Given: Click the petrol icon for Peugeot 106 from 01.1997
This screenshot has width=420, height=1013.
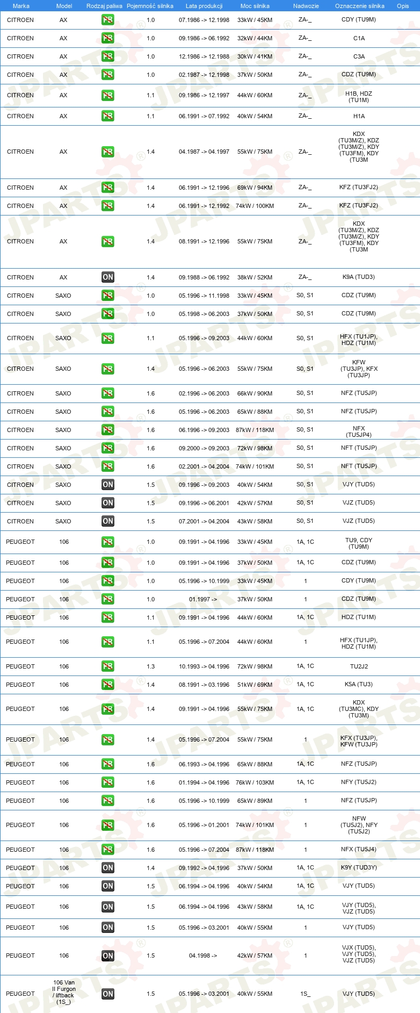Looking at the screenshot, I should point(108,599).
